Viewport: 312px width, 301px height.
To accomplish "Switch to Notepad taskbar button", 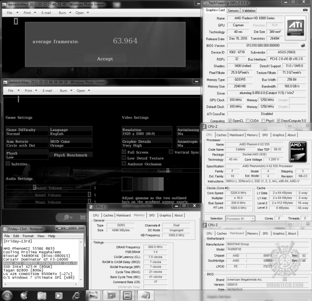I will pyautogui.click(x=146, y=295).
